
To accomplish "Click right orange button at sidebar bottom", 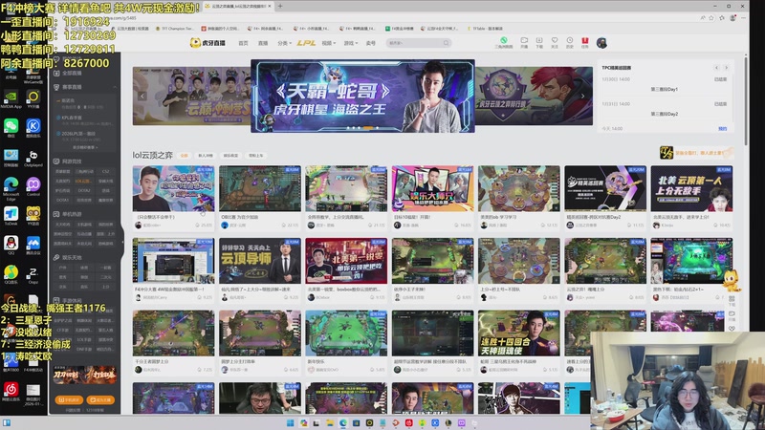I will (x=100, y=399).
